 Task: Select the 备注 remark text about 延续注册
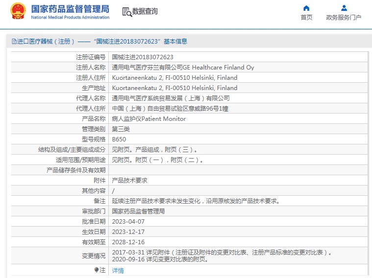(196, 201)
